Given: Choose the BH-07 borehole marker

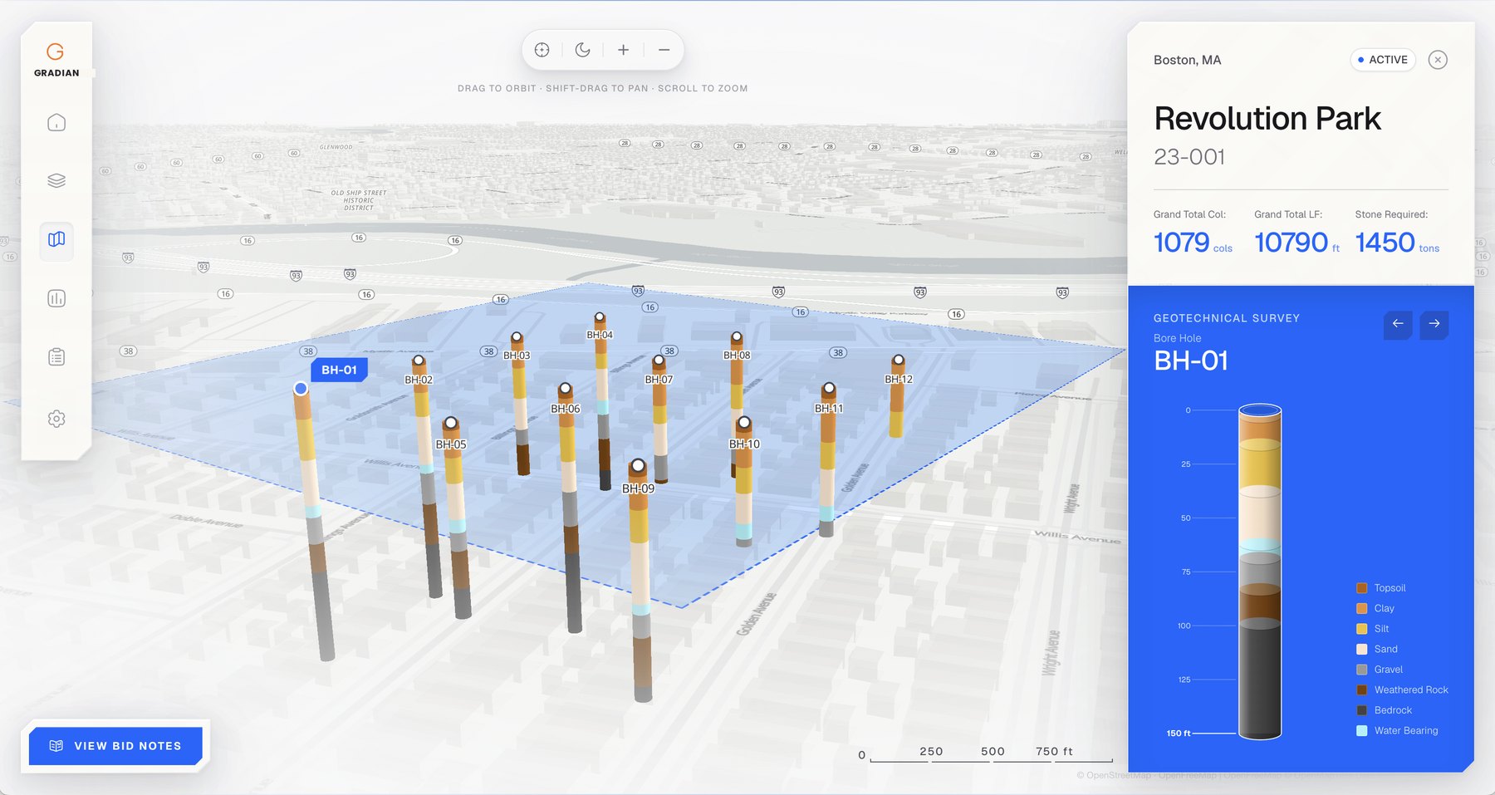Looking at the screenshot, I should (x=659, y=361).
